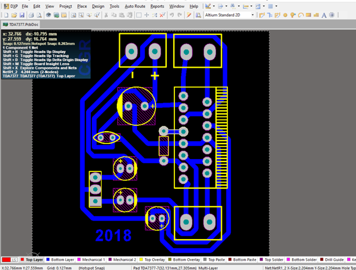Viewport: 356px width, 270px height.
Task: Click the DXP system menu icon
Action: click(7, 5)
